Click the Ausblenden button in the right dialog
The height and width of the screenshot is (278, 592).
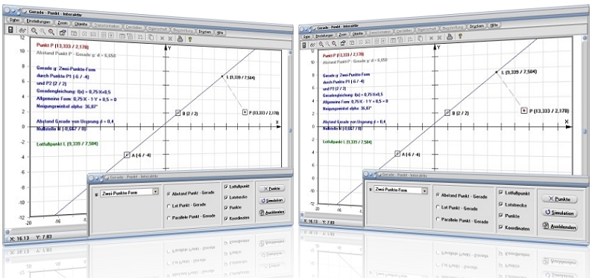tap(559, 227)
